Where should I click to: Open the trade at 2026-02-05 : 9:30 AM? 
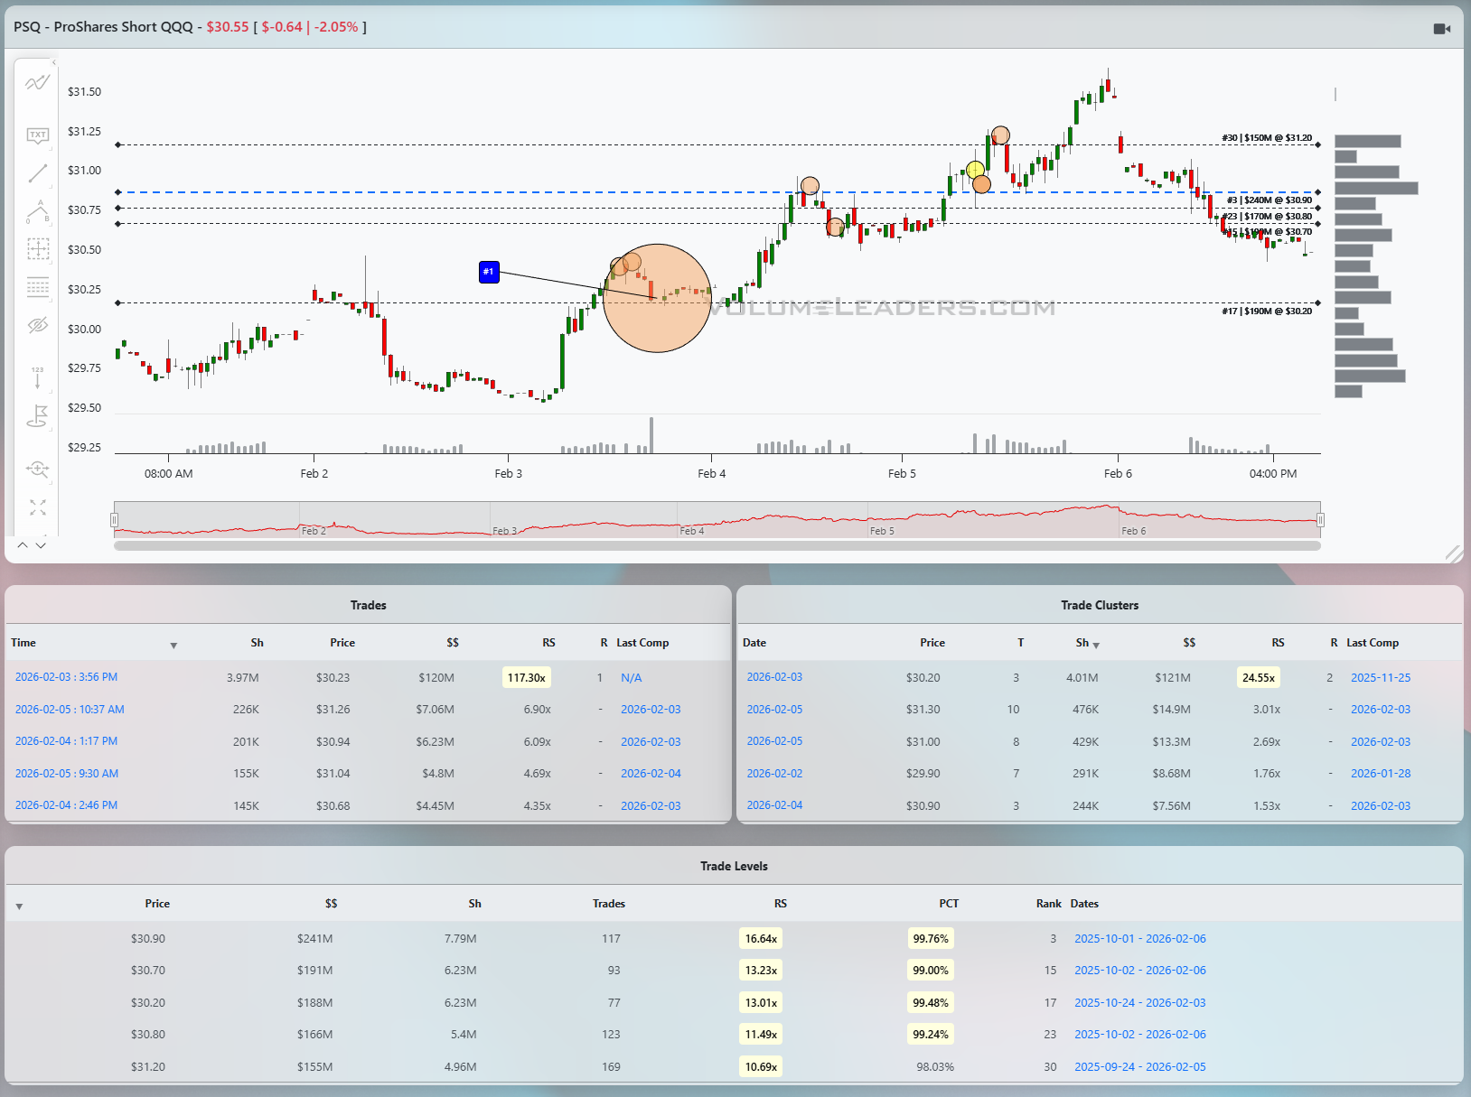[x=67, y=774]
